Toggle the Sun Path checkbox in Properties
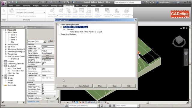This screenshot has height=108, width=192. [x=43, y=64]
